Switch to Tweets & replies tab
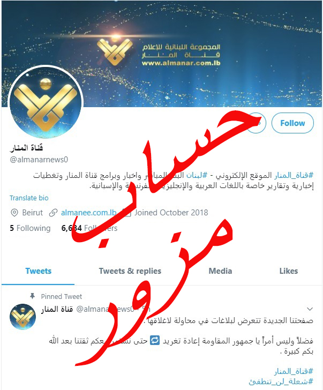323x390 pixels. [130, 271]
